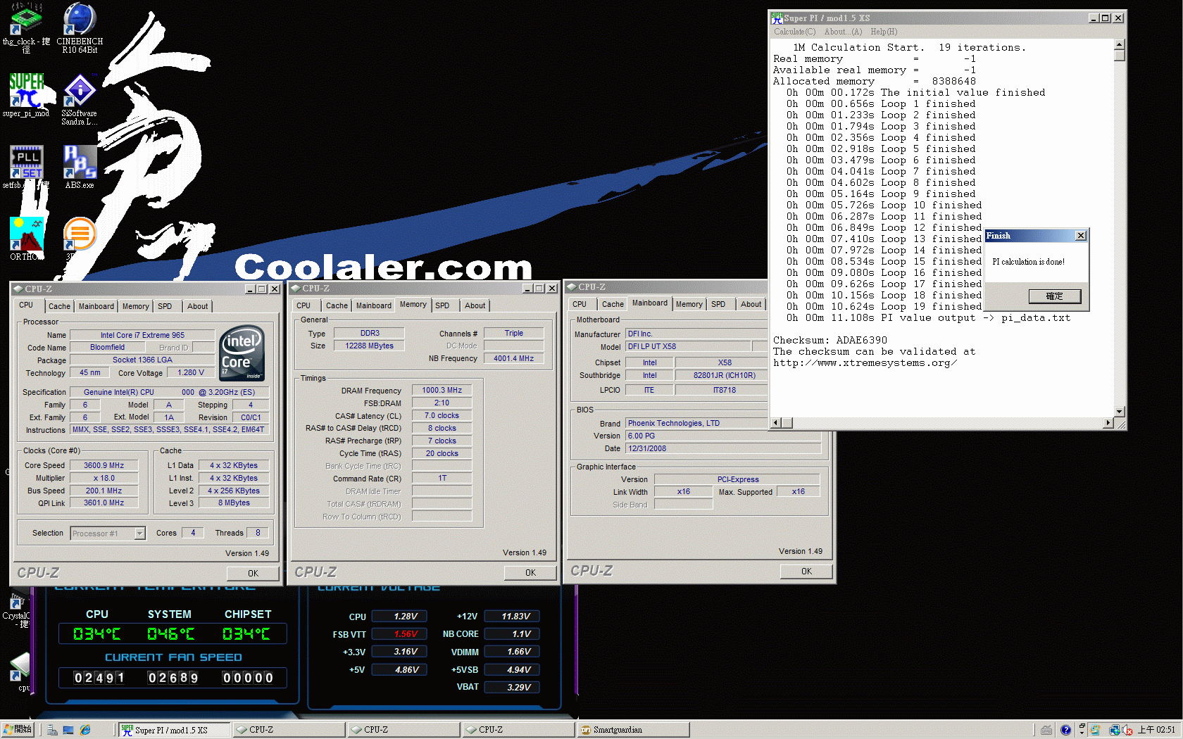Screen dimensions: 1183x739
Task: Select Cache tab in right CPU-Z Mainboard window
Action: point(613,304)
